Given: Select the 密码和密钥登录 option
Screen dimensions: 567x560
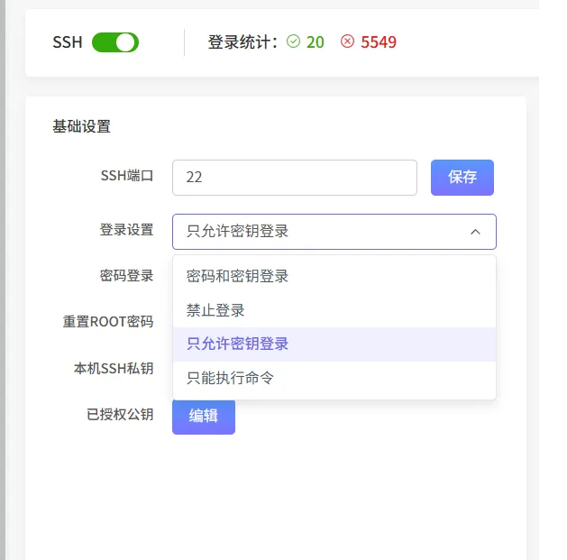Looking at the screenshot, I should click(x=238, y=276).
